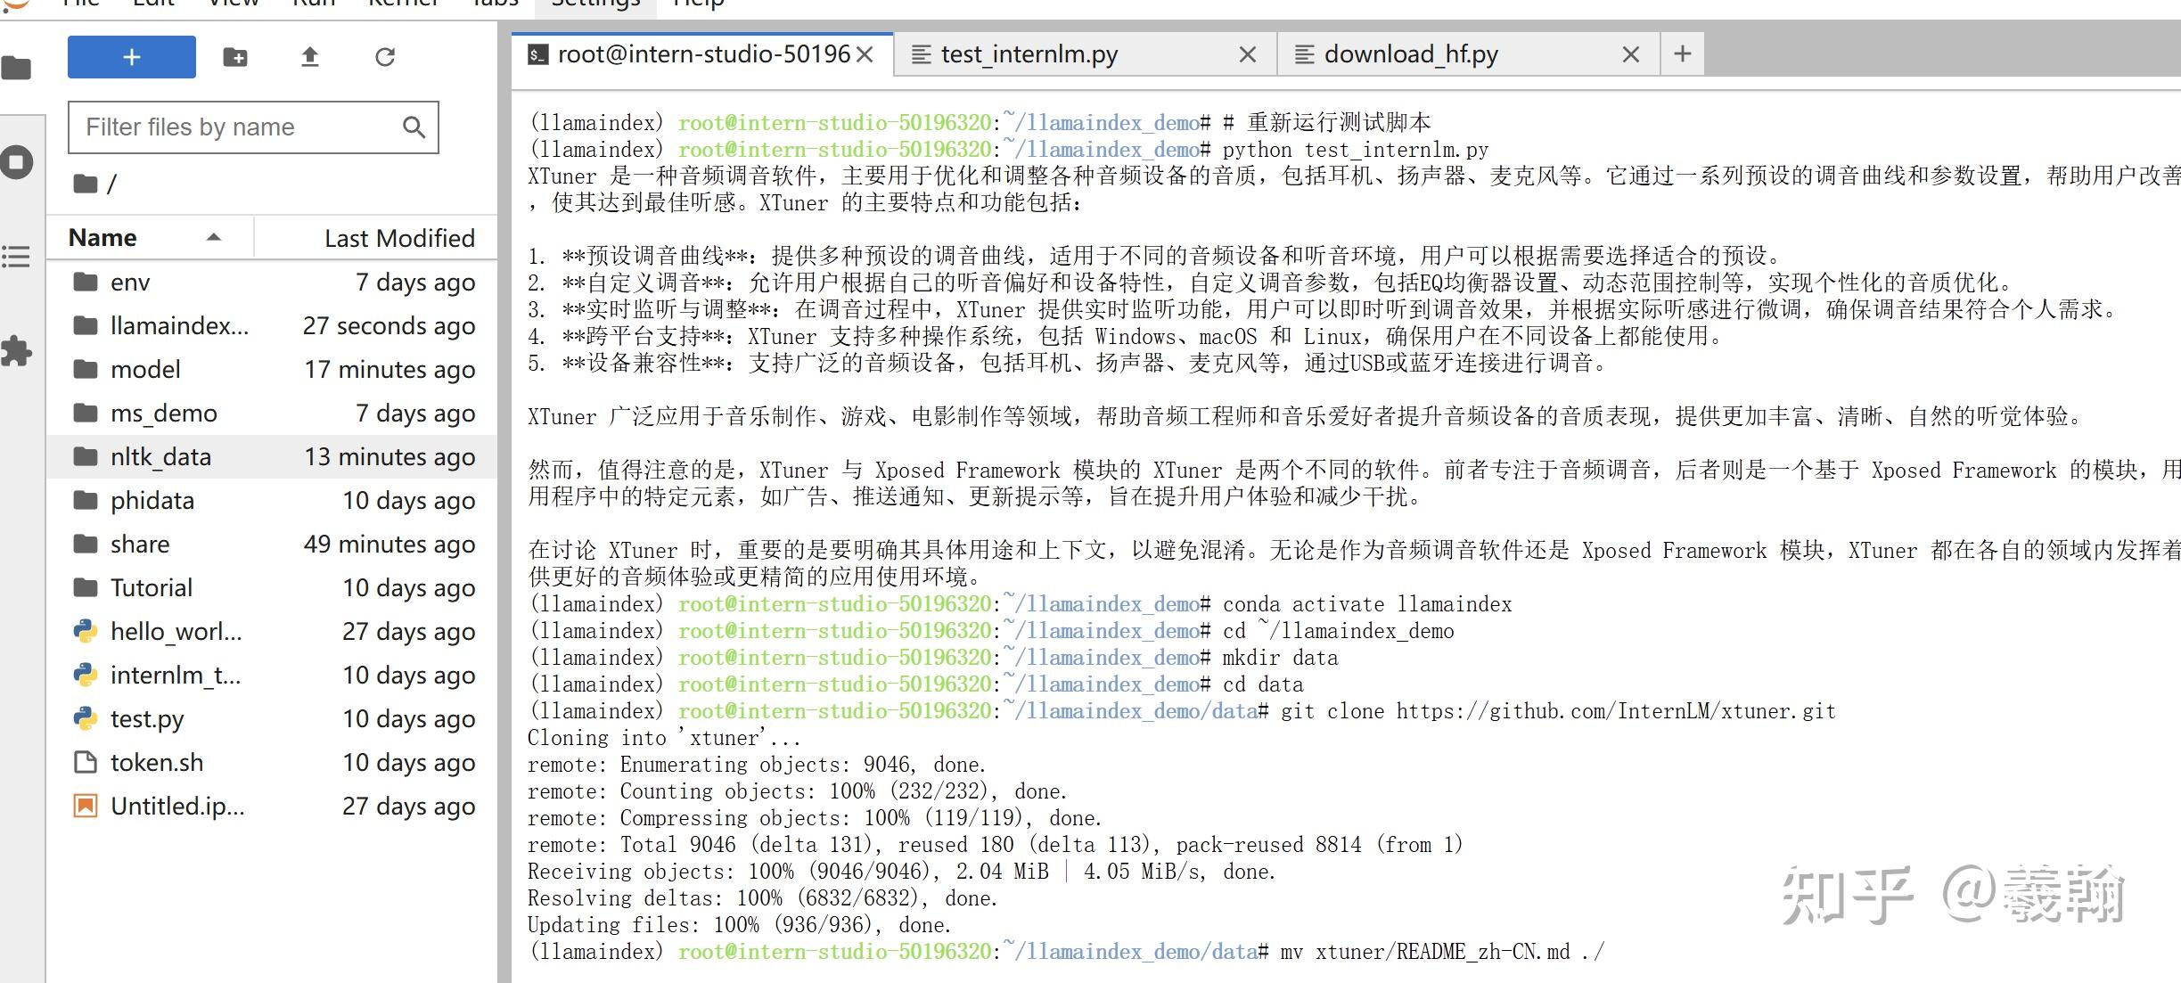The height and width of the screenshot is (983, 2181).
Task: Click the search icon in filter field
Action: 414,127
